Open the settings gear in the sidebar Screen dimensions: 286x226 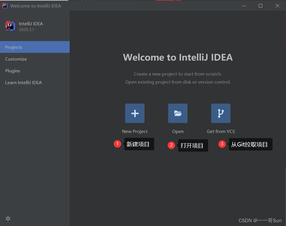(x=8, y=219)
